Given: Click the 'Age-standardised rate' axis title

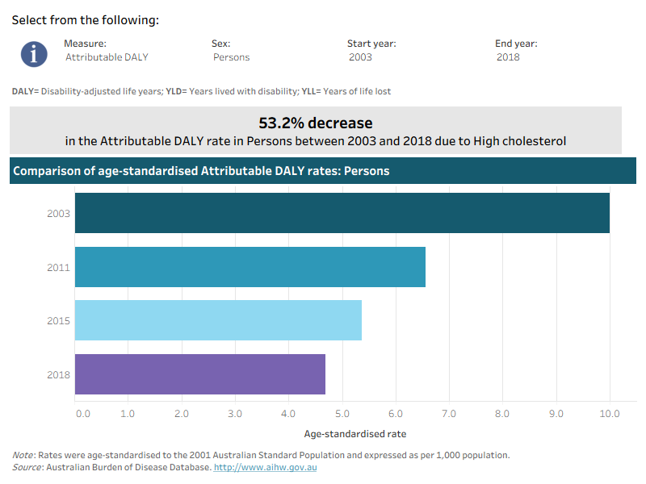Looking at the screenshot, I should pos(355,434).
